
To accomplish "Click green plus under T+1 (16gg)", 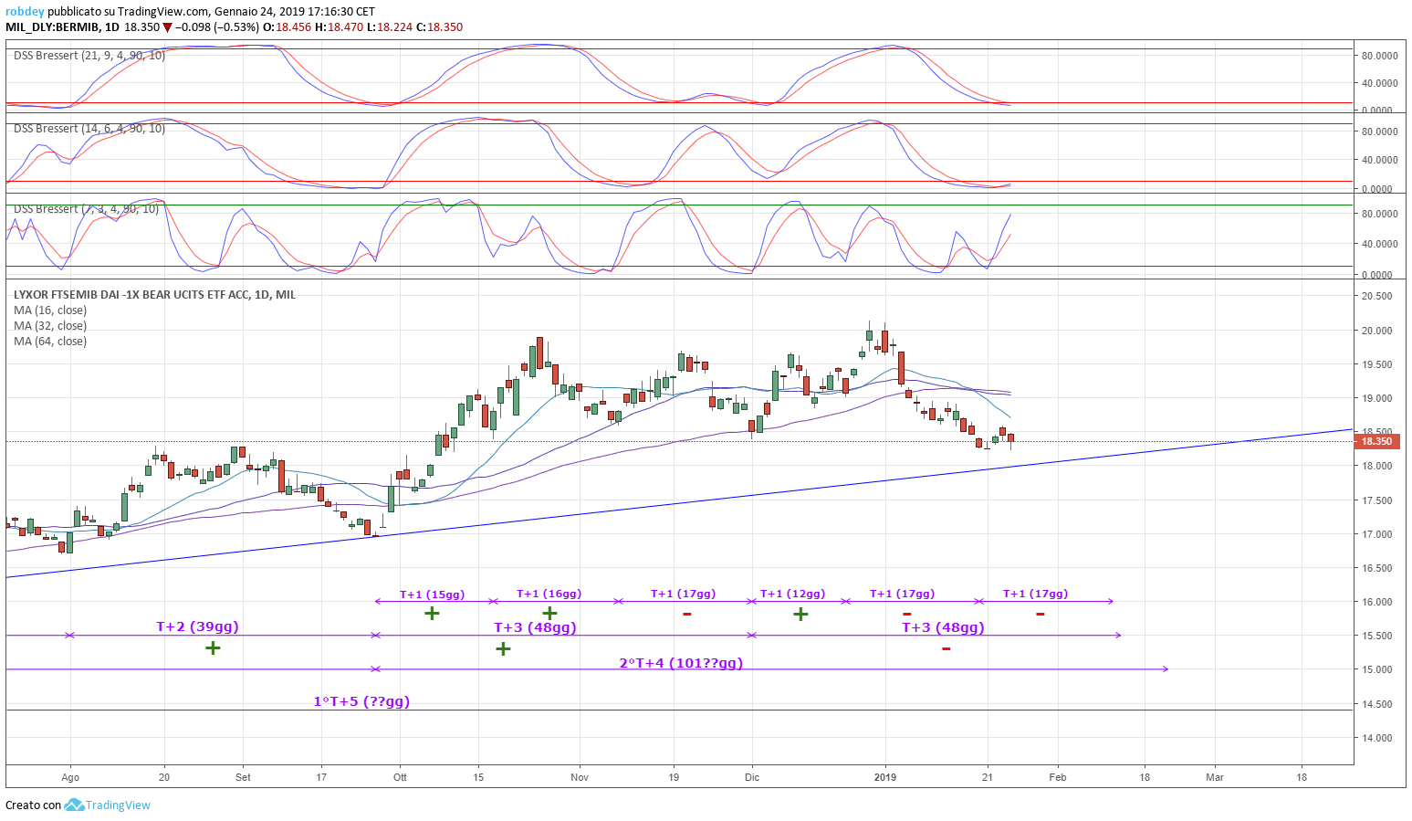I will click(549, 613).
